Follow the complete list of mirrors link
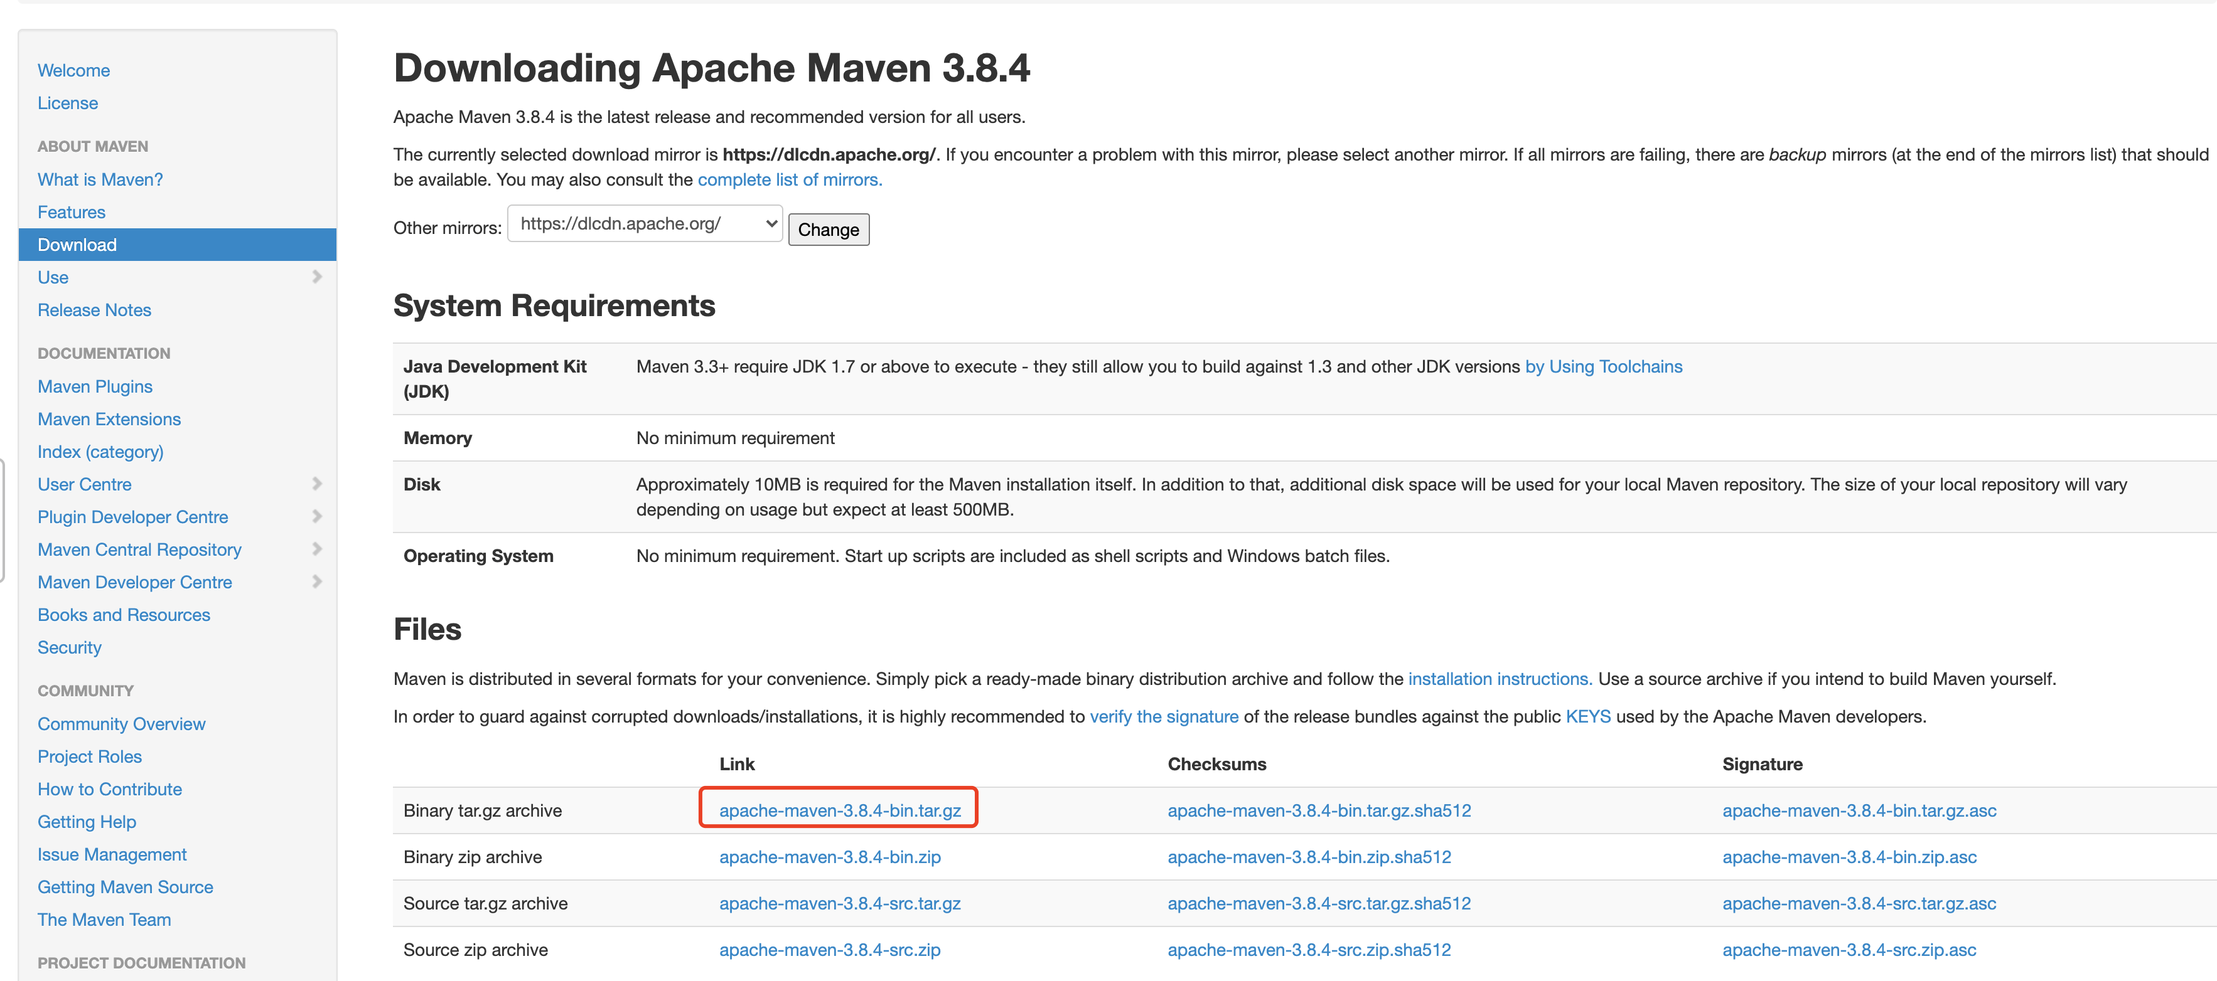The width and height of the screenshot is (2217, 981). pos(789,179)
